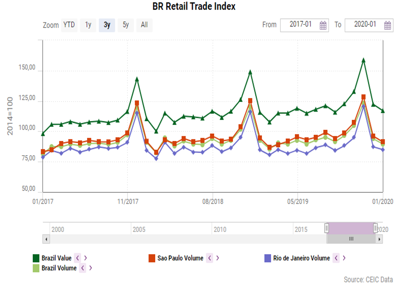397x285 pixels.
Task: Click the To date field 2020-01
Action: pyautogui.click(x=369, y=25)
